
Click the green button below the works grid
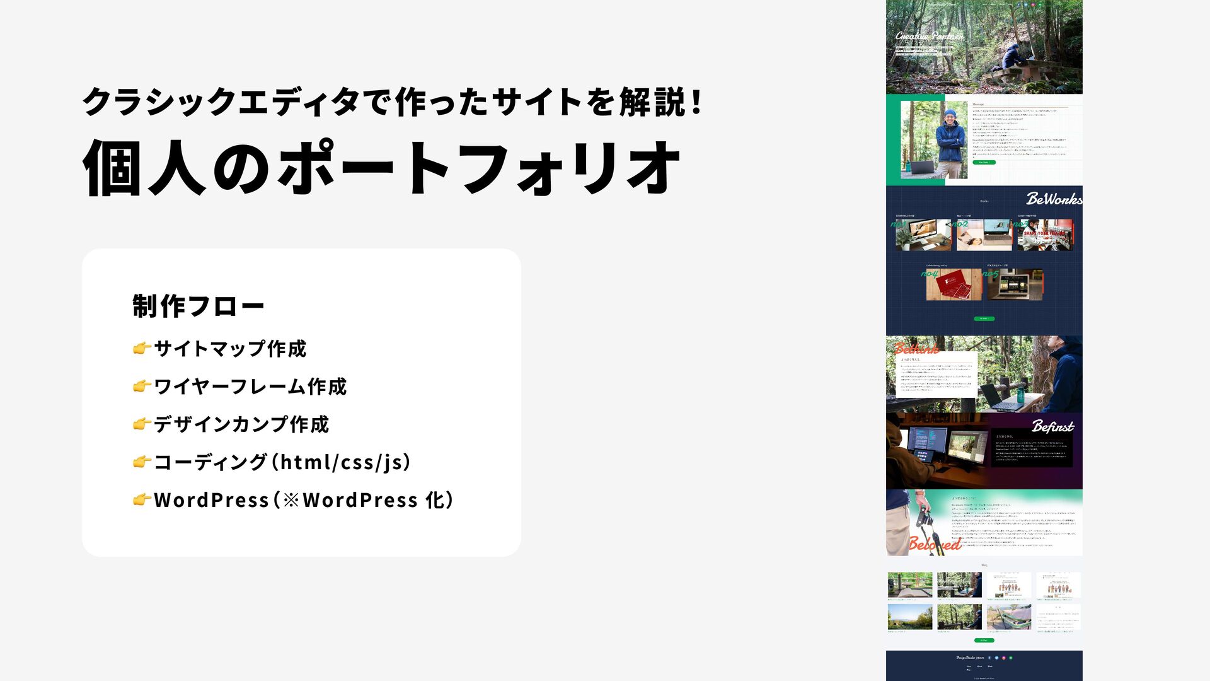click(x=984, y=318)
